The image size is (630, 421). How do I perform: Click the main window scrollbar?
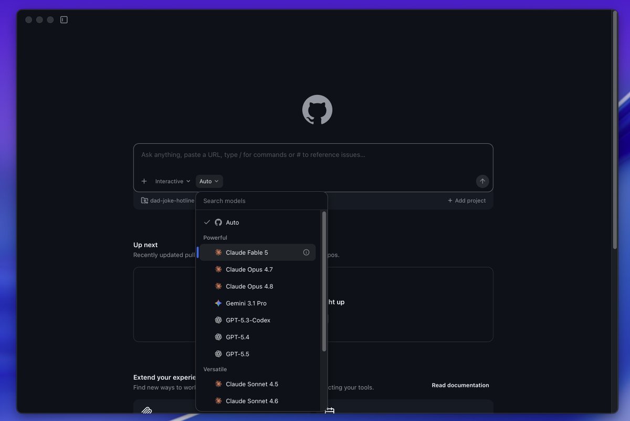click(x=615, y=129)
